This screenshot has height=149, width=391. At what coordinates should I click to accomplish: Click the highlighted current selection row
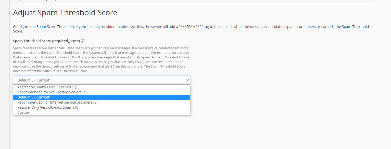coord(101,97)
